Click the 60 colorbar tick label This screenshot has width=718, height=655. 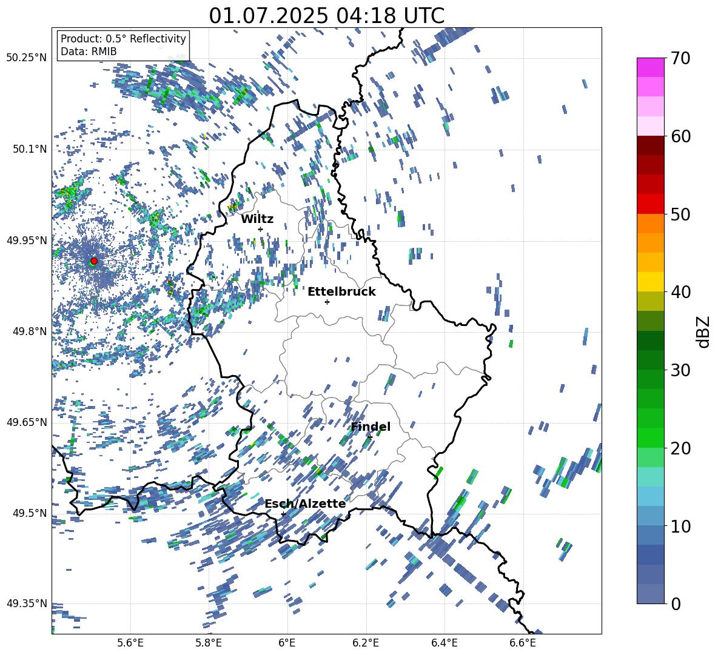(680, 136)
